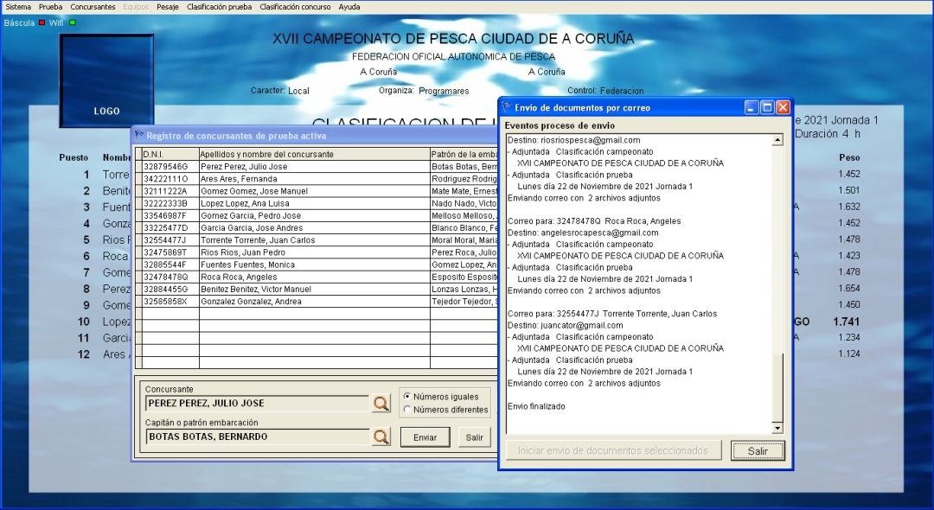Click the search icon beside Capitán o patrón field
Screen dimensions: 934x510
[x=381, y=437]
